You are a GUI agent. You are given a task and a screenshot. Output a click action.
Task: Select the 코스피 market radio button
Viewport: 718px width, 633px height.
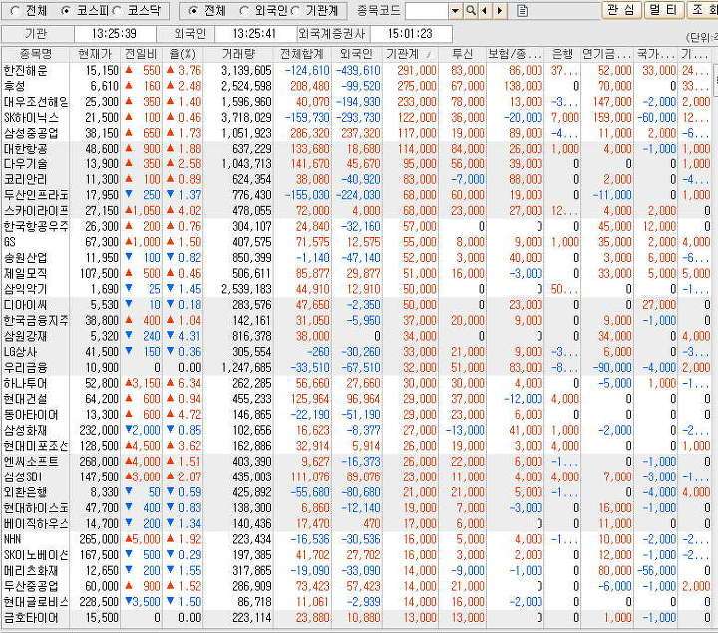pos(66,11)
